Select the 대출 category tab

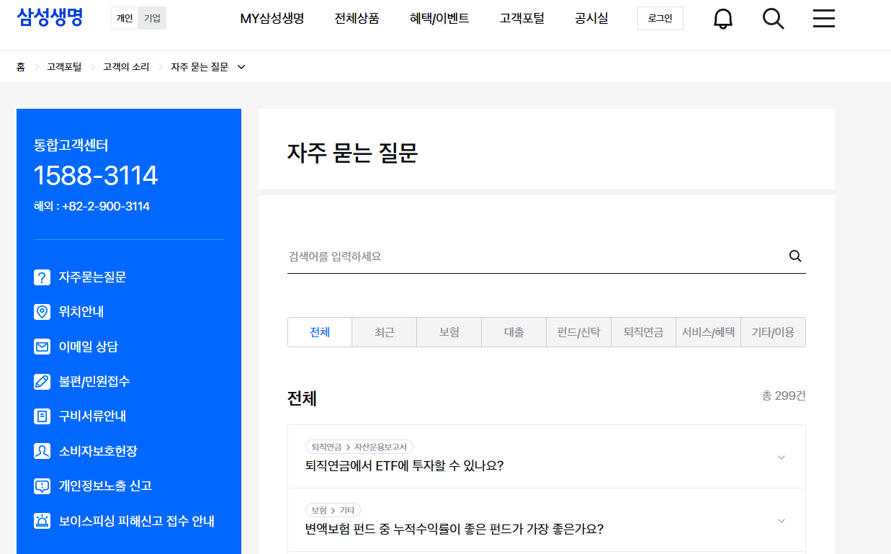pyautogui.click(x=514, y=332)
